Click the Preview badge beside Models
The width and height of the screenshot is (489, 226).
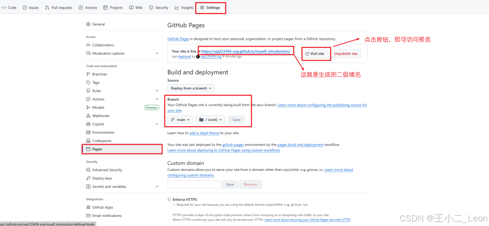click(x=152, y=108)
